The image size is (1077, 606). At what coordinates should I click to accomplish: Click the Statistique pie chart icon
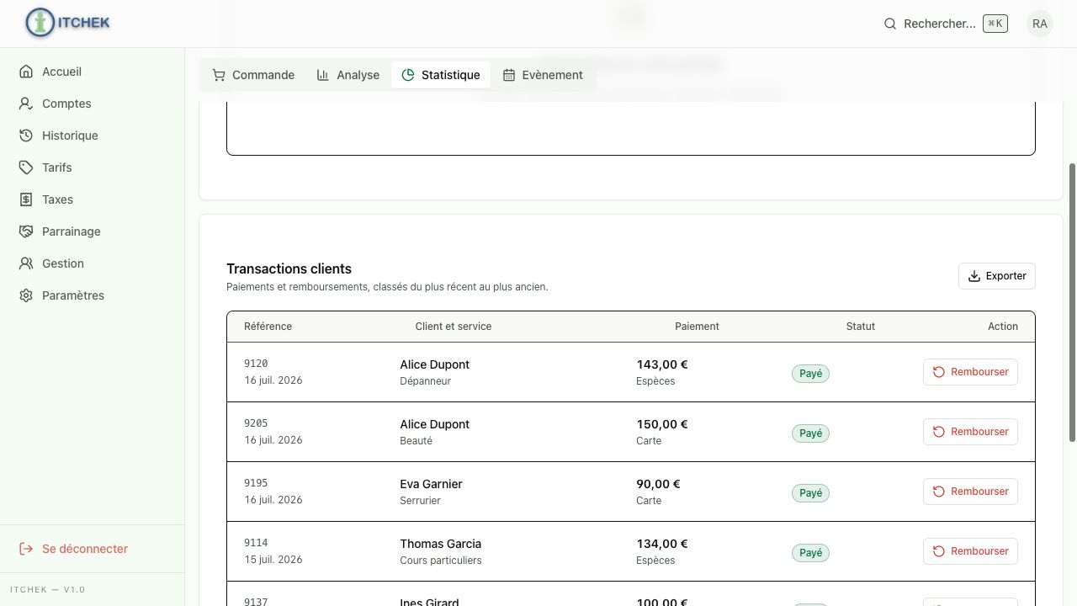coord(408,75)
